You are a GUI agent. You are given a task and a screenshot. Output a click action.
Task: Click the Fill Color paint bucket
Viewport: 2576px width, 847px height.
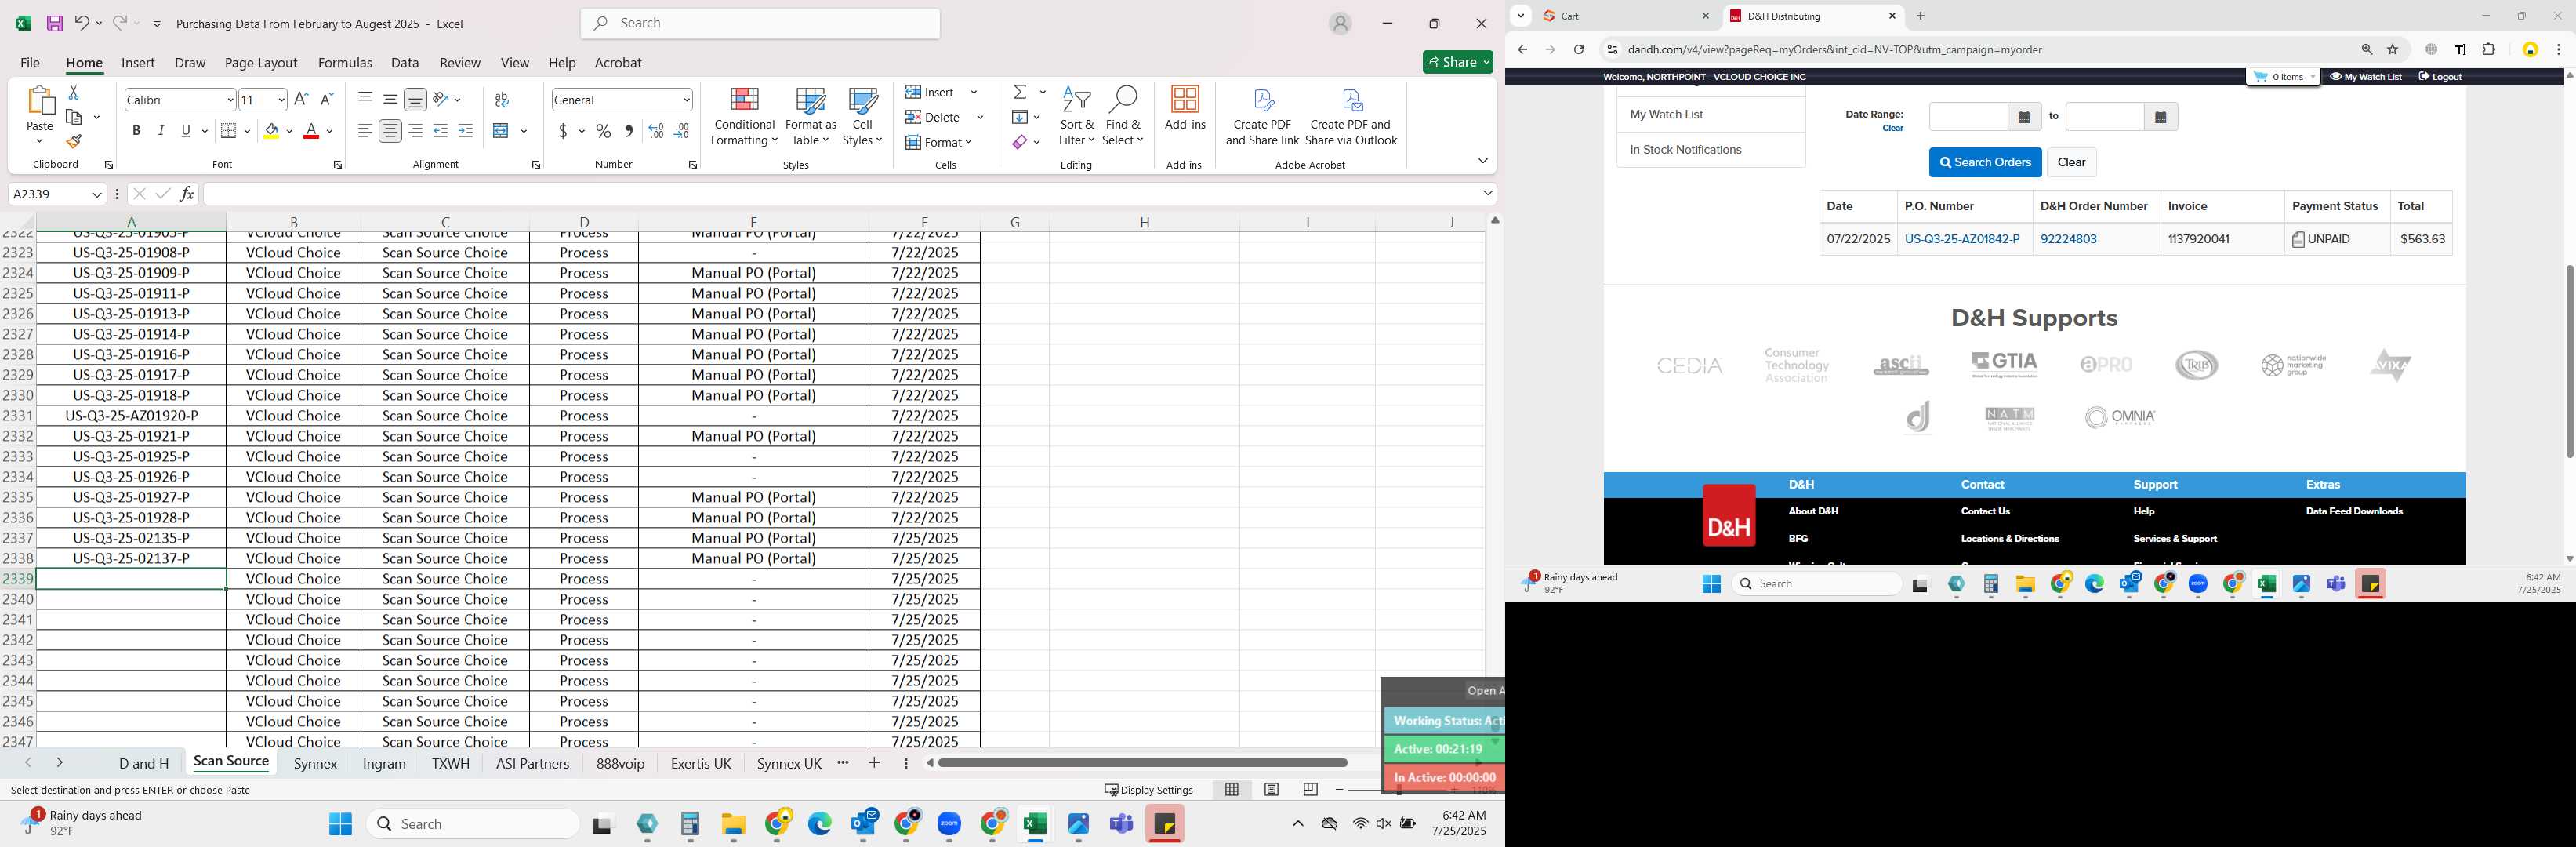271,131
